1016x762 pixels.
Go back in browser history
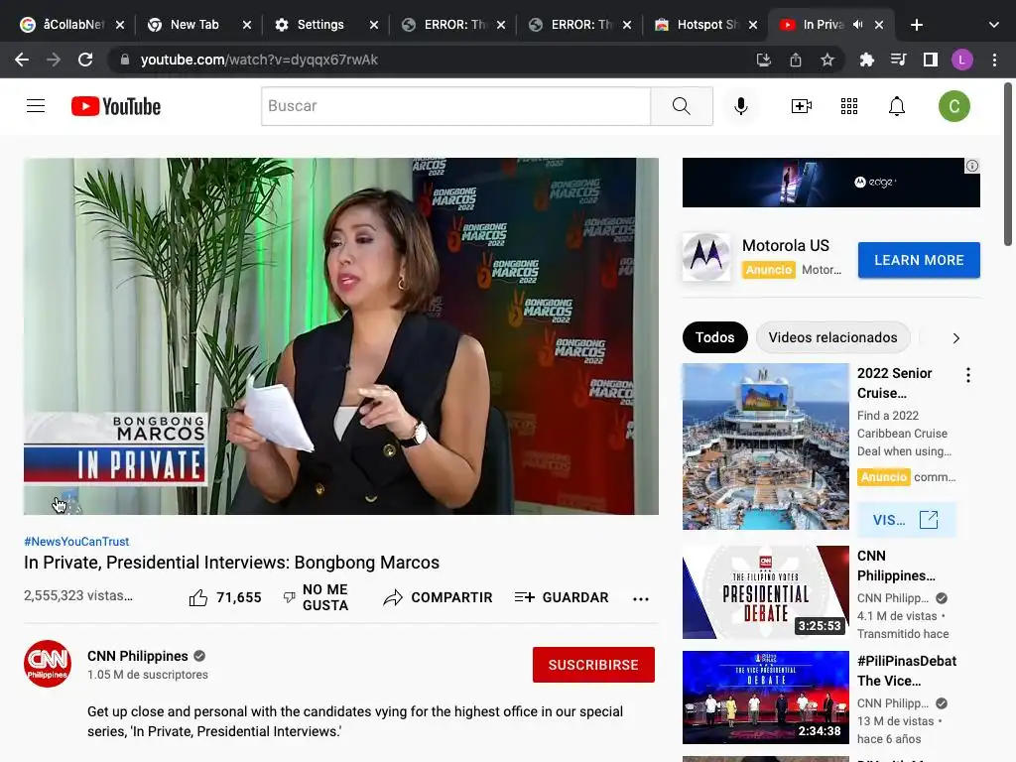pos(22,60)
